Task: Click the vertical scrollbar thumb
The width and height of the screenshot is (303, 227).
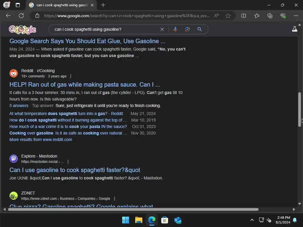Action: click(x=299, y=110)
